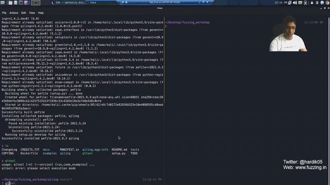Switch to the tmux taskbar window
This screenshot has height=185, width=330.
click(91, 3)
